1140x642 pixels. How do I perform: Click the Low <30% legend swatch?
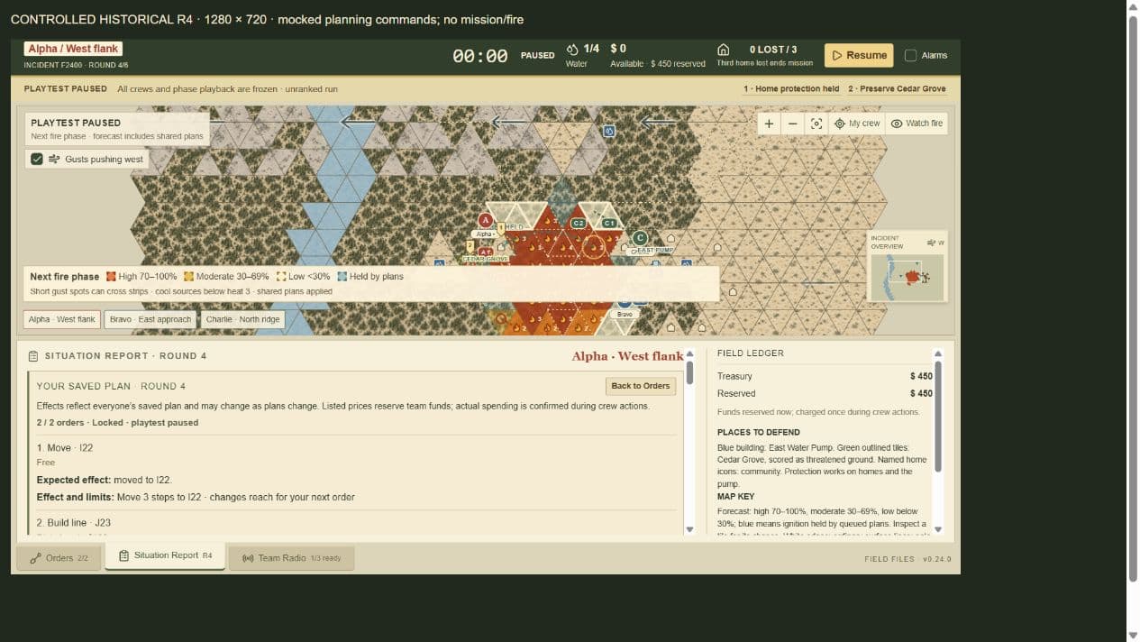281,277
